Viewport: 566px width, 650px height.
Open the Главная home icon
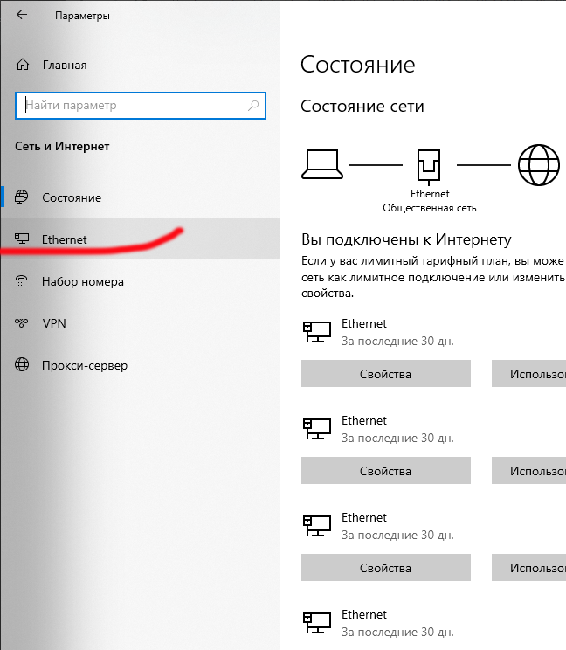click(x=23, y=65)
